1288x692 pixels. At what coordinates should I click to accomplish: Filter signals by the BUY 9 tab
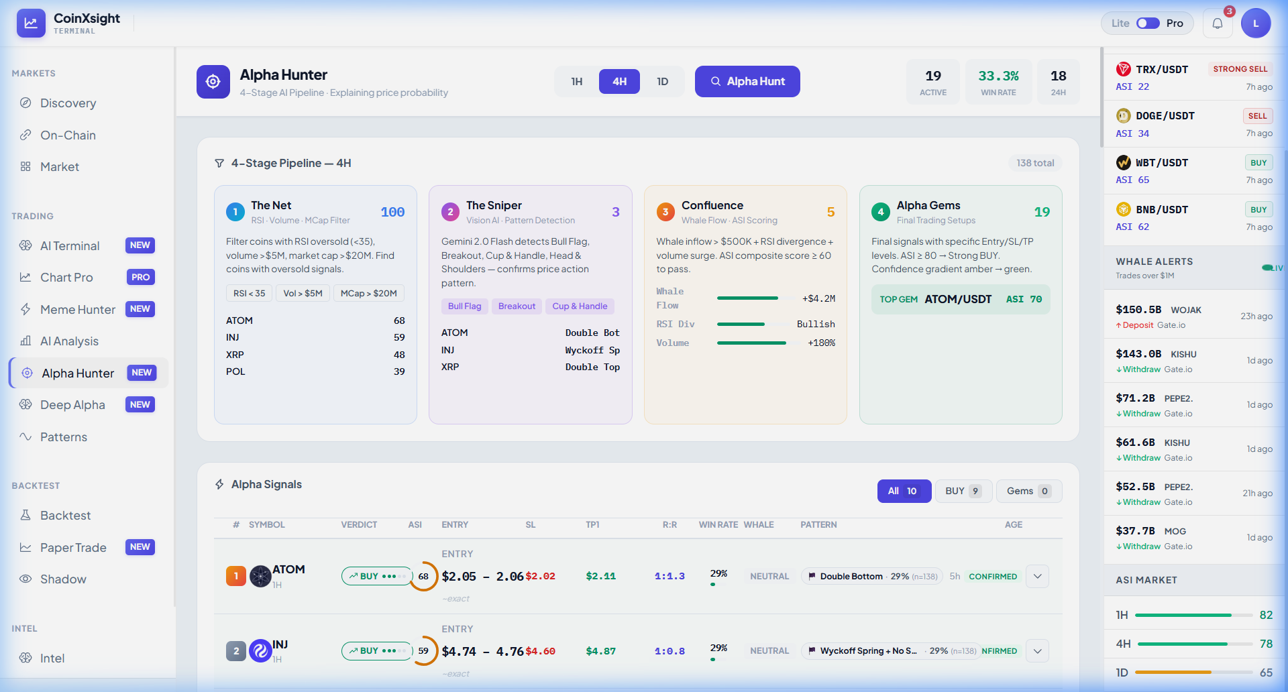pyautogui.click(x=963, y=491)
